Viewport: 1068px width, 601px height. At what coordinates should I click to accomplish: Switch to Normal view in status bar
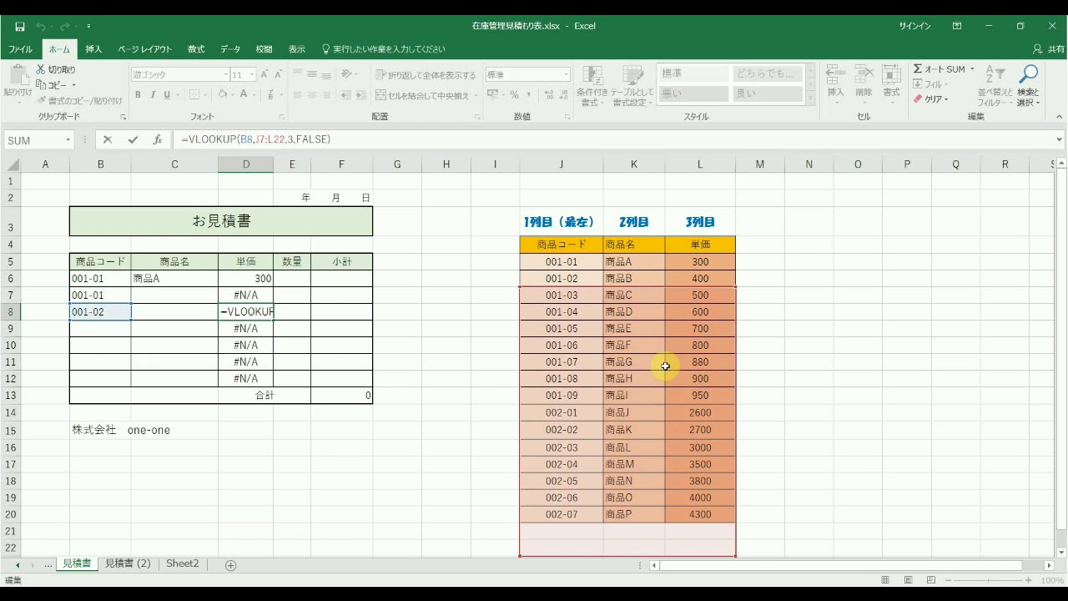(886, 580)
